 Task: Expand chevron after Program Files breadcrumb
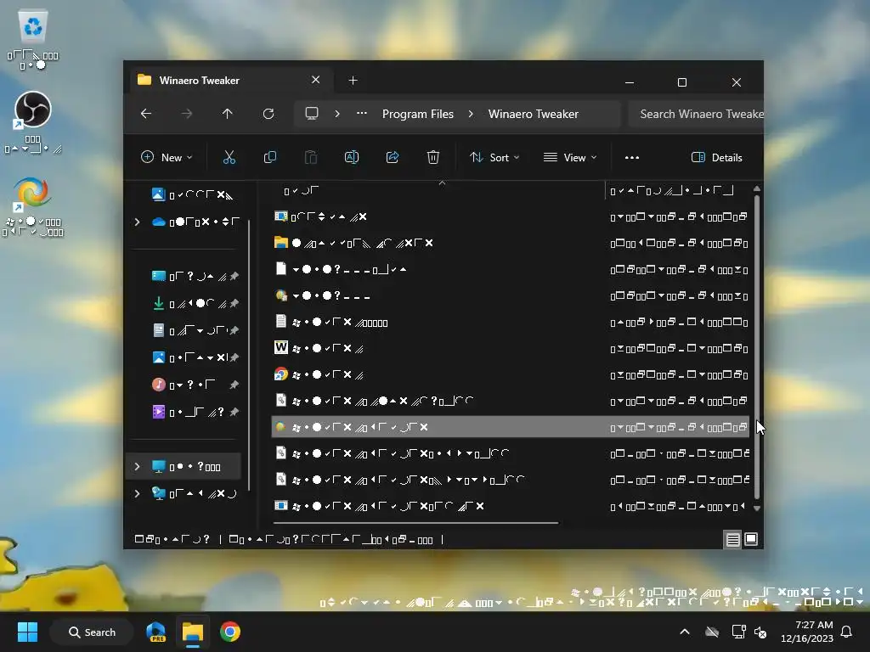(x=471, y=114)
